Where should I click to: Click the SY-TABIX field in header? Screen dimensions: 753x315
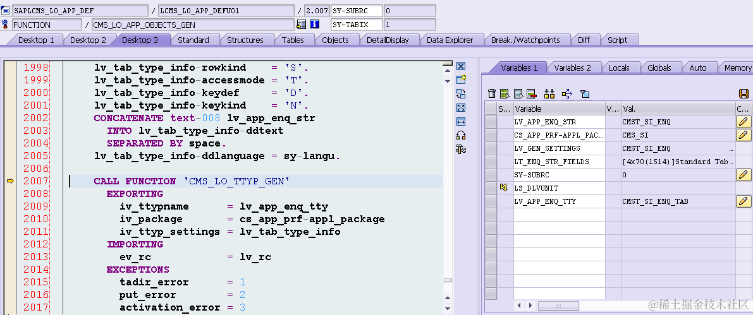coord(357,25)
